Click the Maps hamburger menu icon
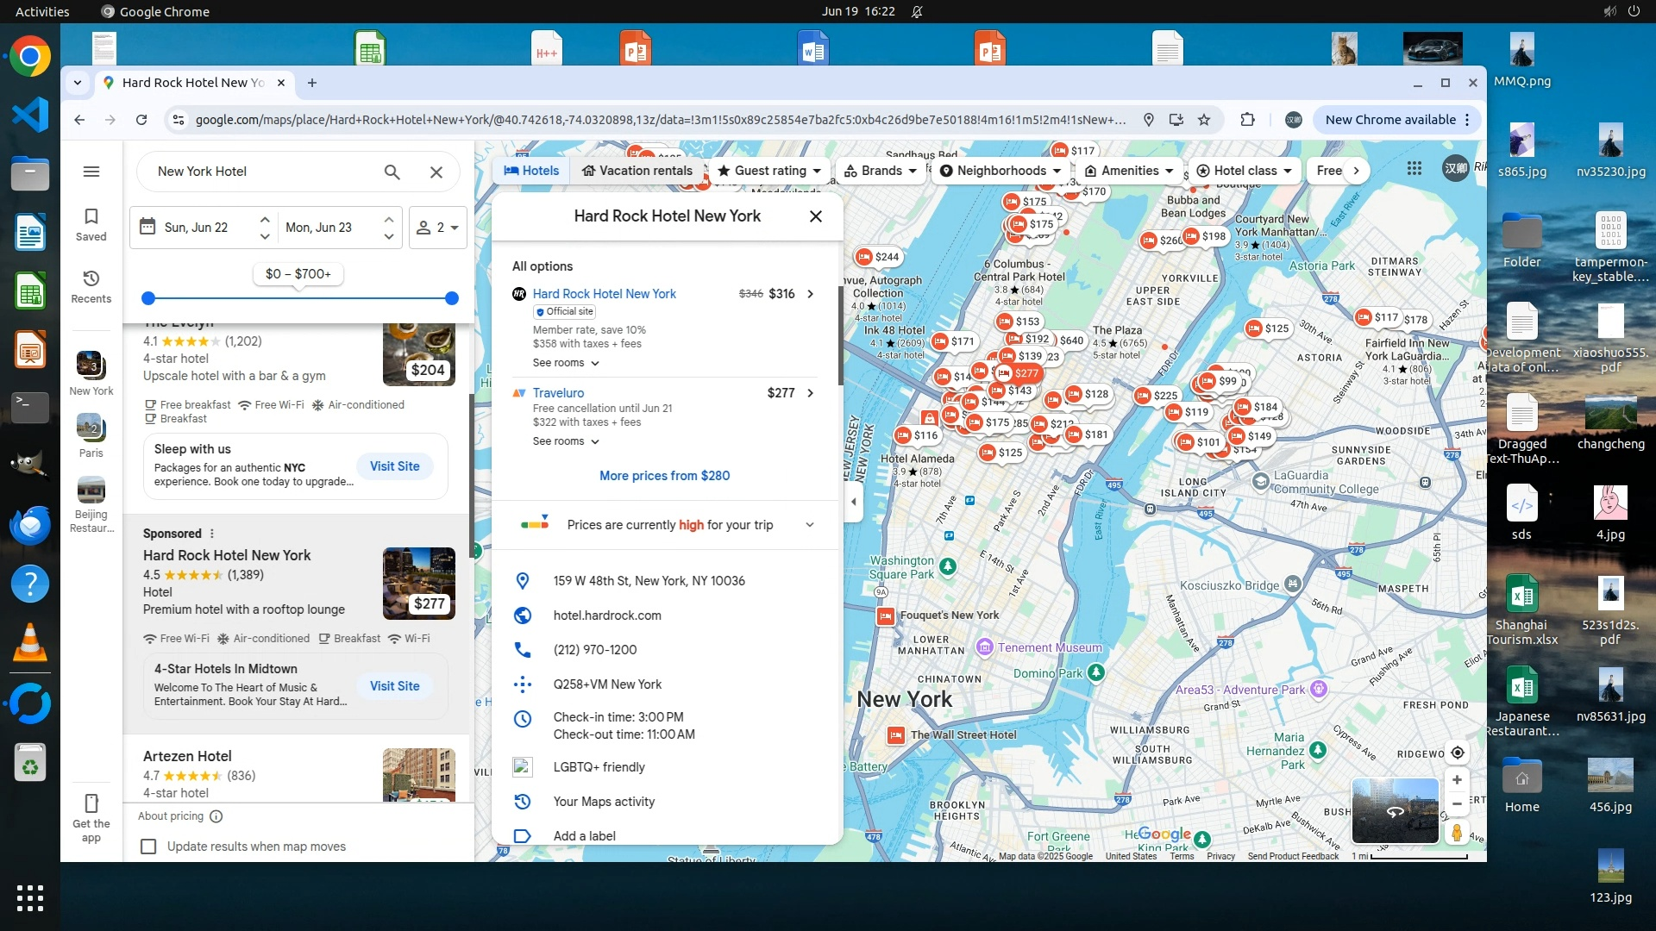 pyautogui.click(x=91, y=172)
